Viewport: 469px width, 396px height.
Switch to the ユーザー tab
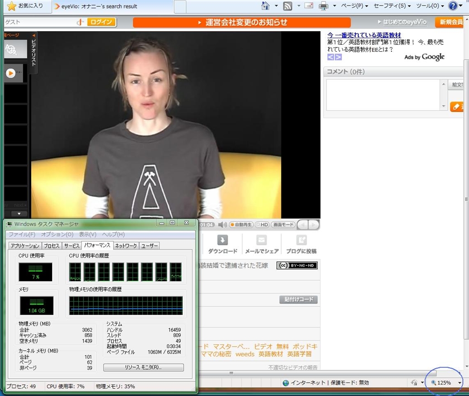tap(149, 246)
